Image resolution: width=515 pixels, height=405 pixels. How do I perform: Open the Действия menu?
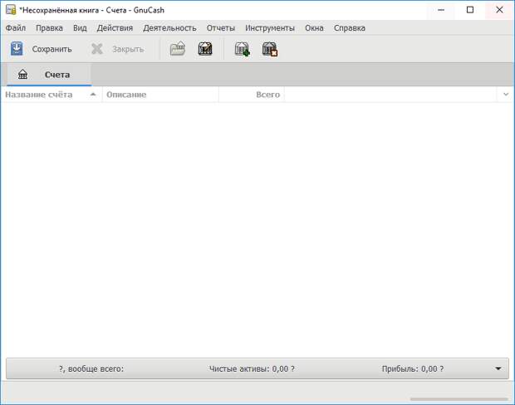click(x=115, y=28)
